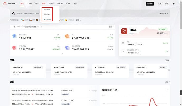
Task: Select 统计图表 in the dropdown menu
Action: pos(47,9)
